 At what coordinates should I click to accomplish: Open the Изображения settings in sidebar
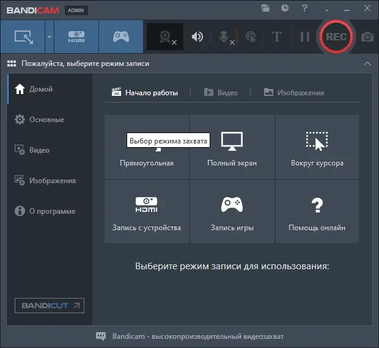click(x=50, y=181)
